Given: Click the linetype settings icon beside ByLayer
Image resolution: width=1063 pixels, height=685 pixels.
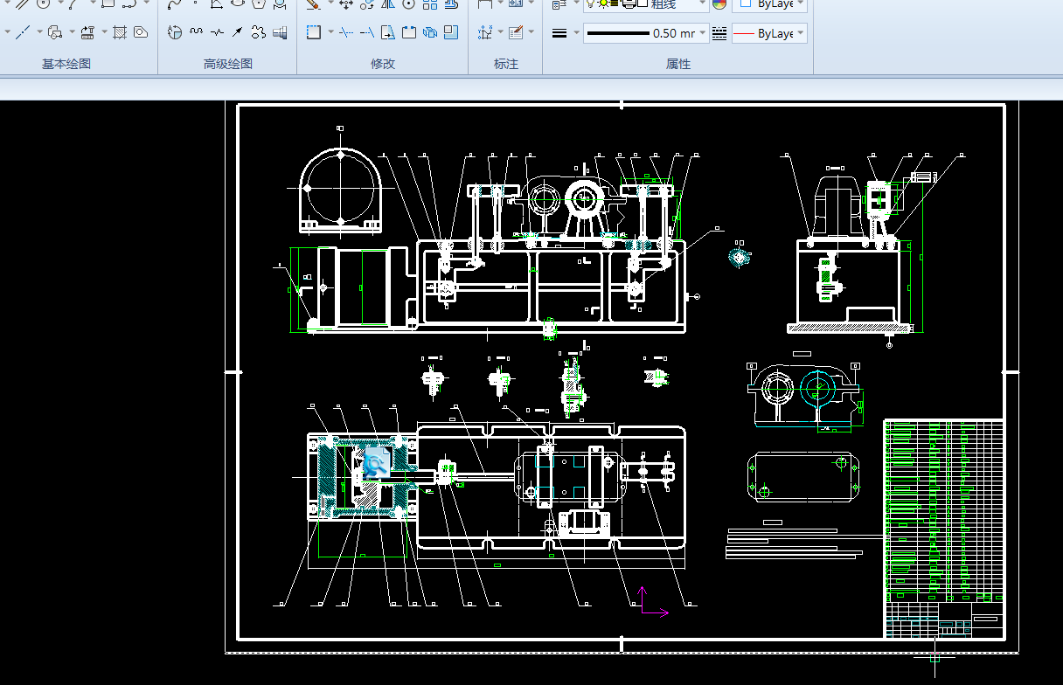Looking at the screenshot, I should 719,33.
